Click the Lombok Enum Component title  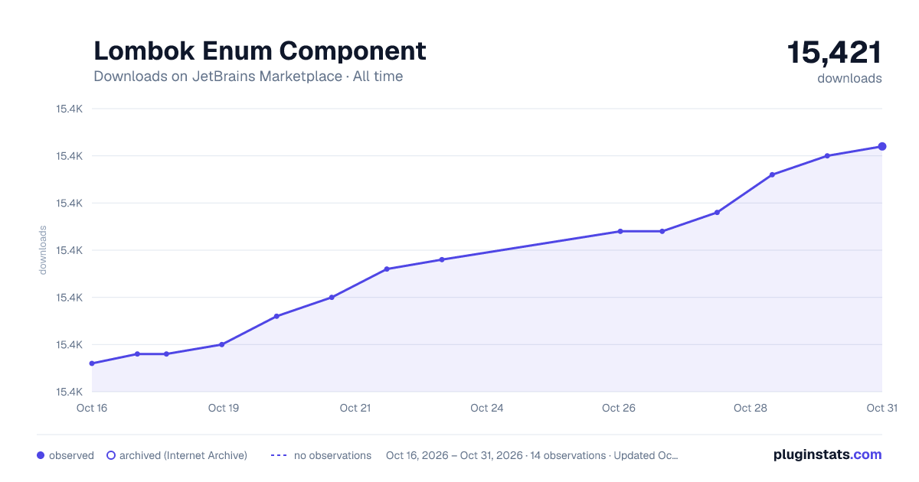(260, 50)
